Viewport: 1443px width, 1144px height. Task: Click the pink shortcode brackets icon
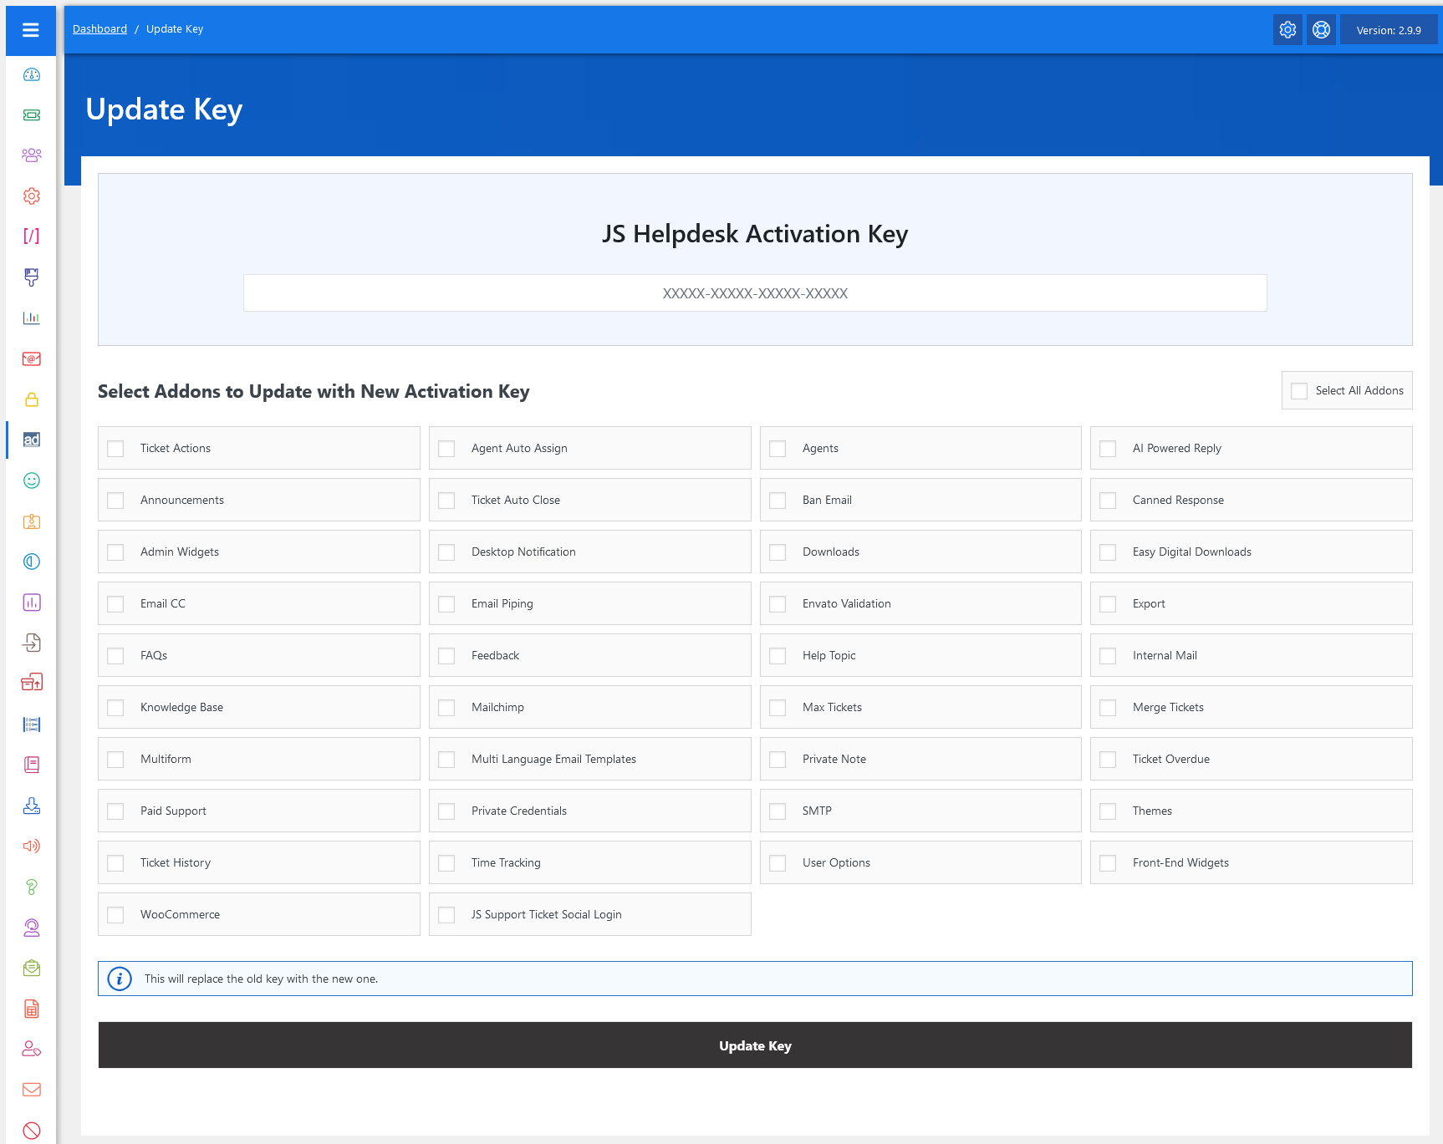32,236
